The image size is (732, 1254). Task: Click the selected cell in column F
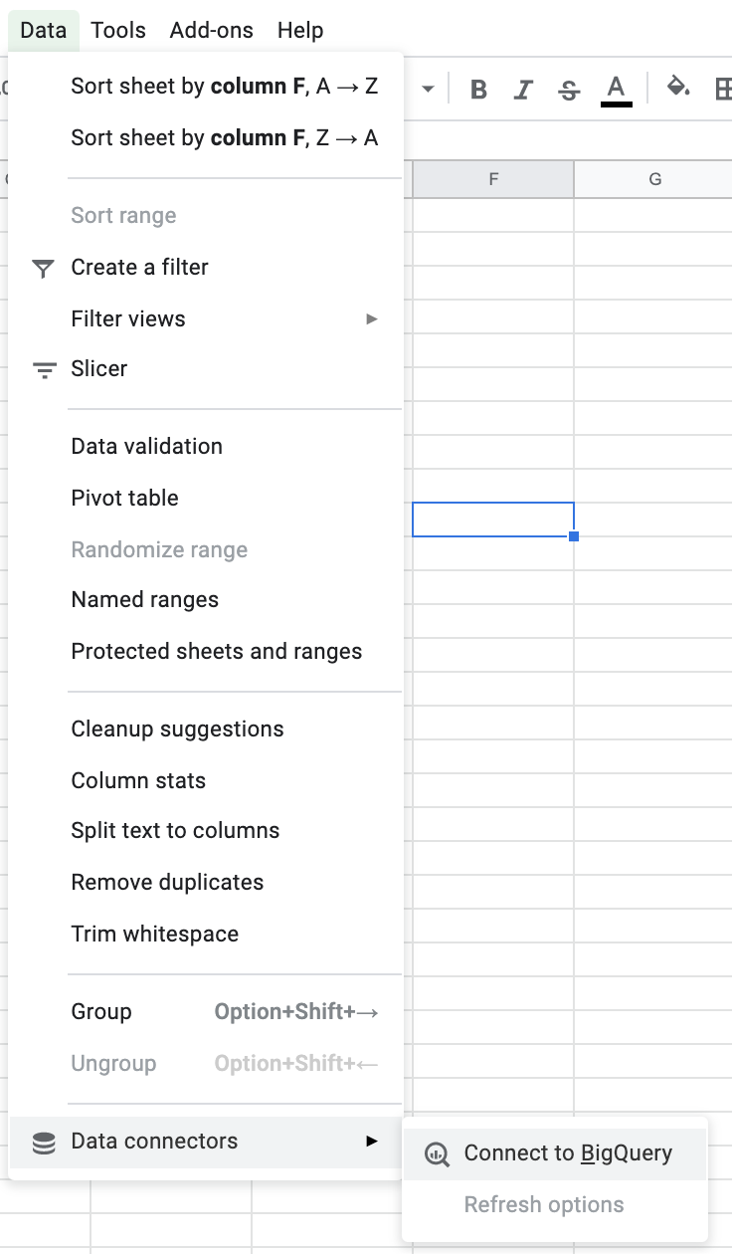pyautogui.click(x=492, y=520)
